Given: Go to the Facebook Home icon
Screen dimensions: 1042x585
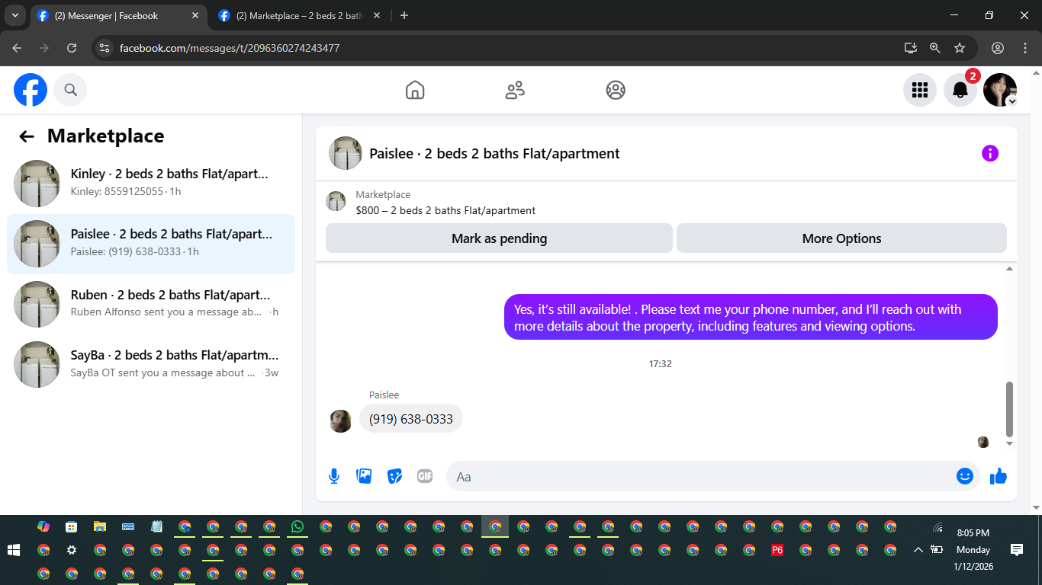Looking at the screenshot, I should click(415, 90).
